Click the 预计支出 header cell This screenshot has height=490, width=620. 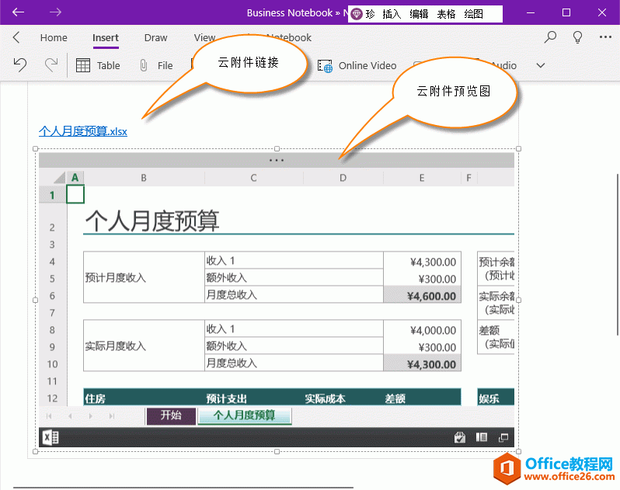tap(254, 398)
